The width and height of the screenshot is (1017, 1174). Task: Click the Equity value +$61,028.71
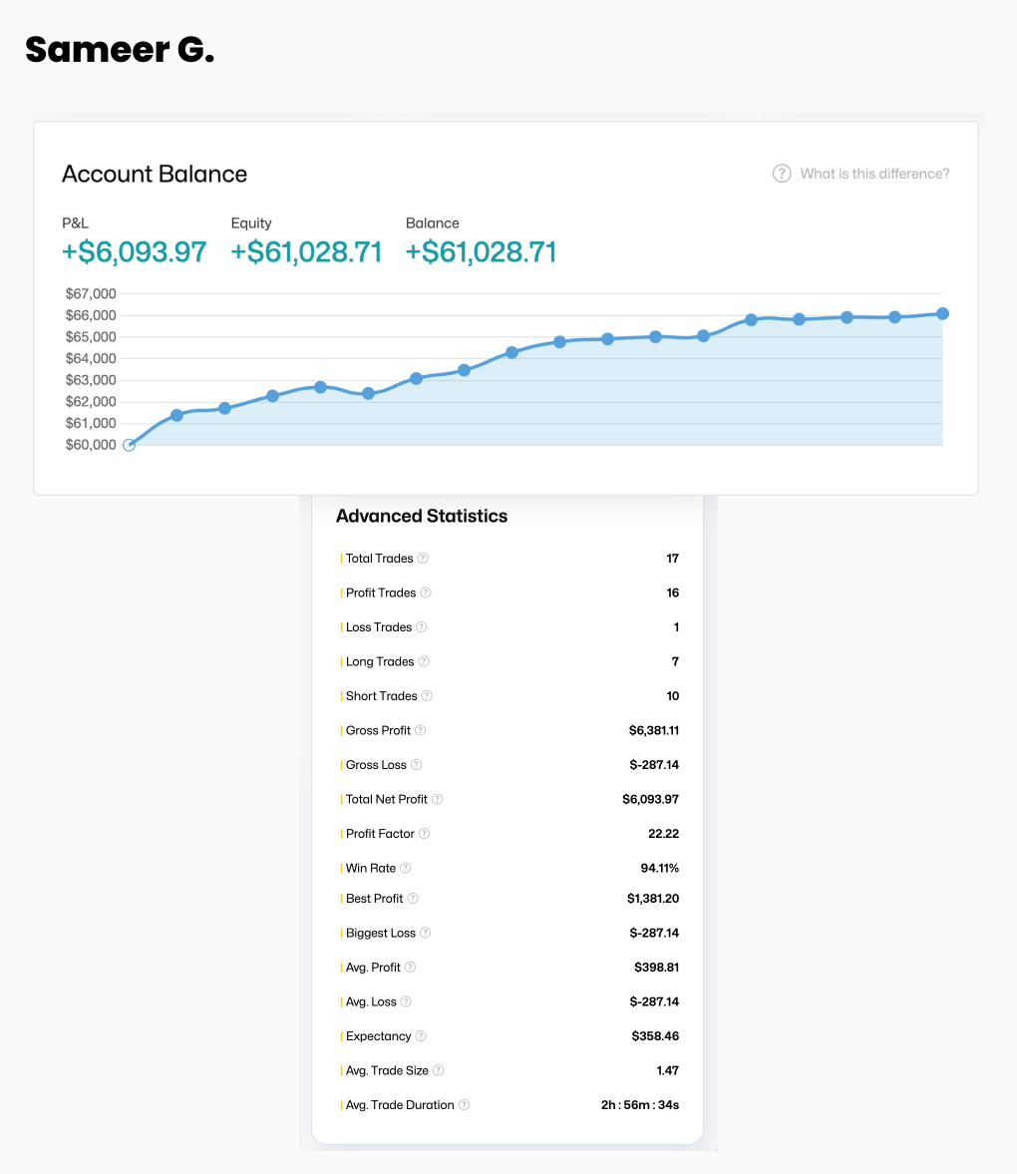(306, 252)
